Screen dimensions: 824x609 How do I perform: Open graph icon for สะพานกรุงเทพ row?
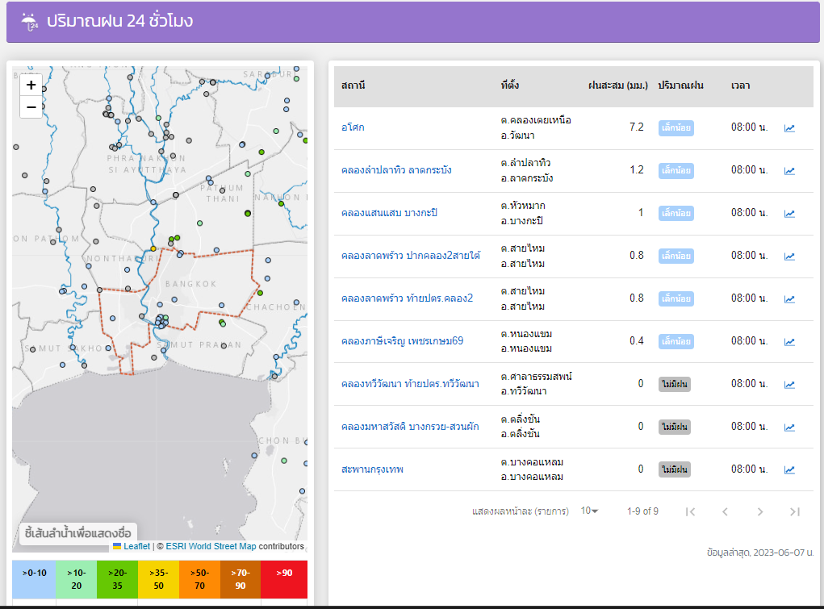[789, 470]
